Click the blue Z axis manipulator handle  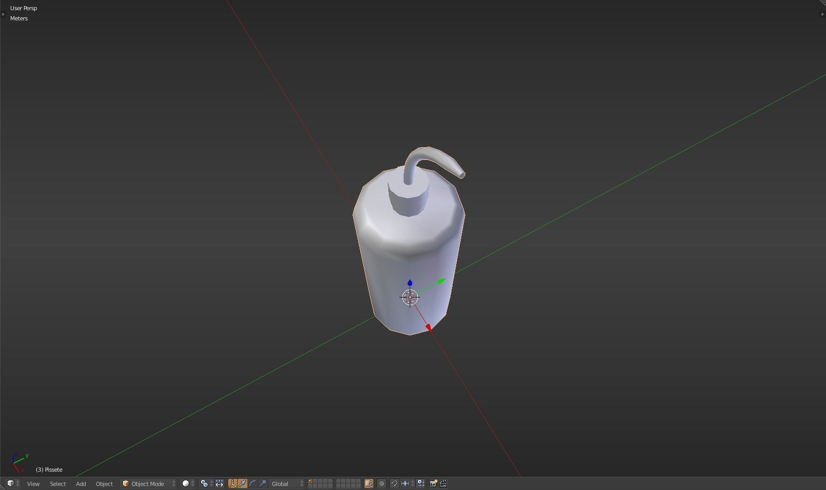tap(410, 283)
